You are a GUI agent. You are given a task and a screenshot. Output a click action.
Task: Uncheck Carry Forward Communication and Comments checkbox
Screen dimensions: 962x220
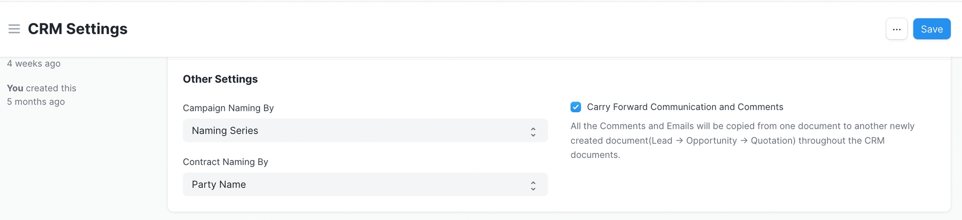[576, 107]
